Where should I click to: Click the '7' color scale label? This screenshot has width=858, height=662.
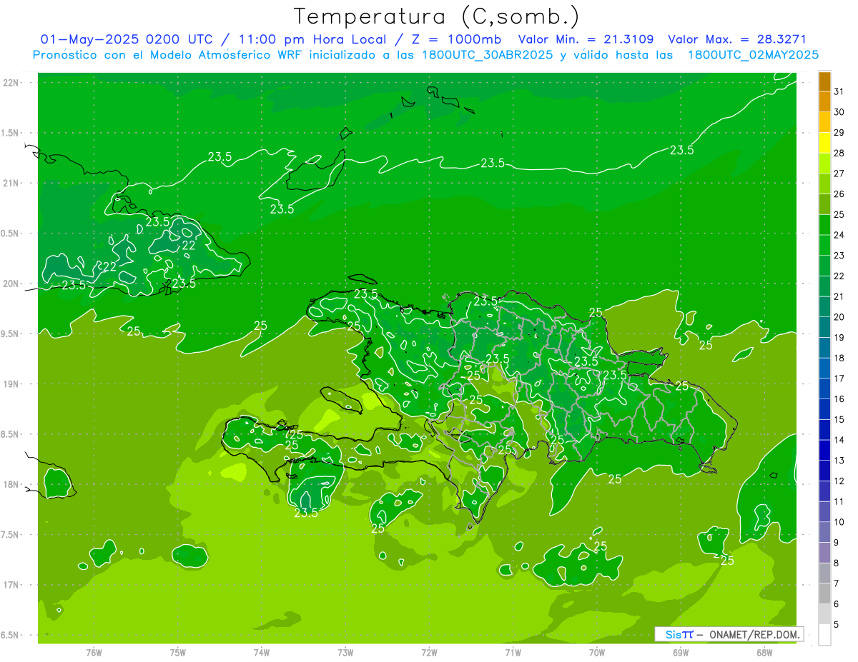pyautogui.click(x=837, y=583)
